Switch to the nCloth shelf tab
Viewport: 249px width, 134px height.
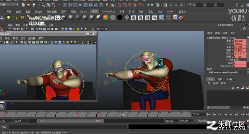[x=170, y=11]
